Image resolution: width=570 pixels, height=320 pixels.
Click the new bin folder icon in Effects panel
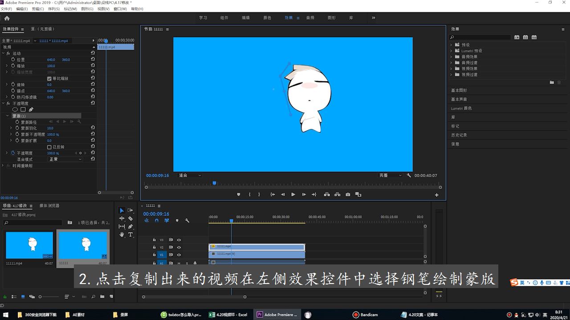(552, 82)
